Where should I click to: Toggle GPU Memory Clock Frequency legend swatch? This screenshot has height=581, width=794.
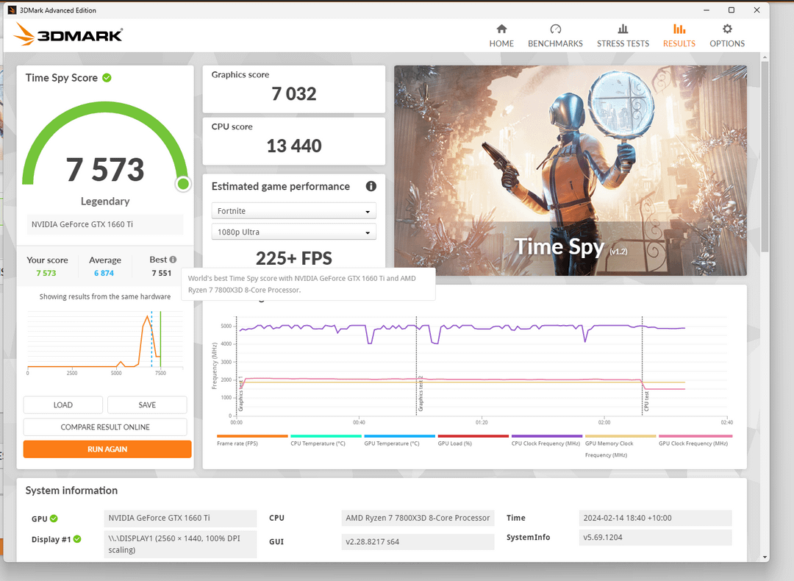(x=620, y=436)
